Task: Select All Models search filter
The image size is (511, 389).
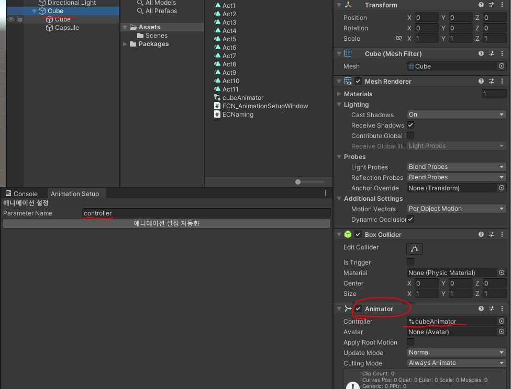Action: pos(157,3)
